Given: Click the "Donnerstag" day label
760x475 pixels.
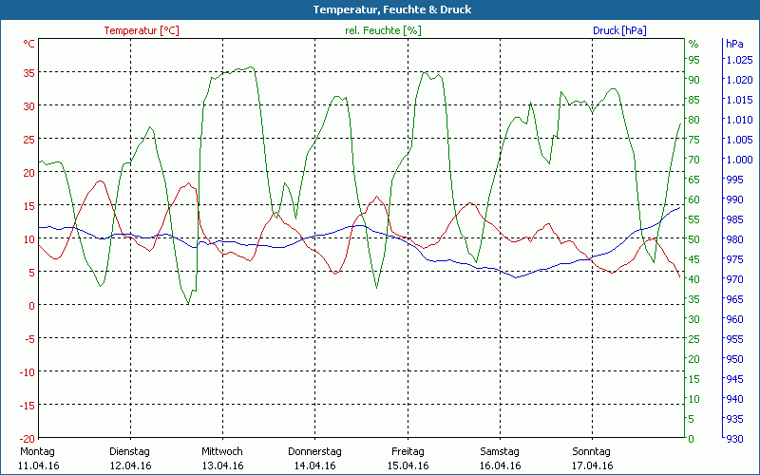Looking at the screenshot, I should click(x=314, y=451).
